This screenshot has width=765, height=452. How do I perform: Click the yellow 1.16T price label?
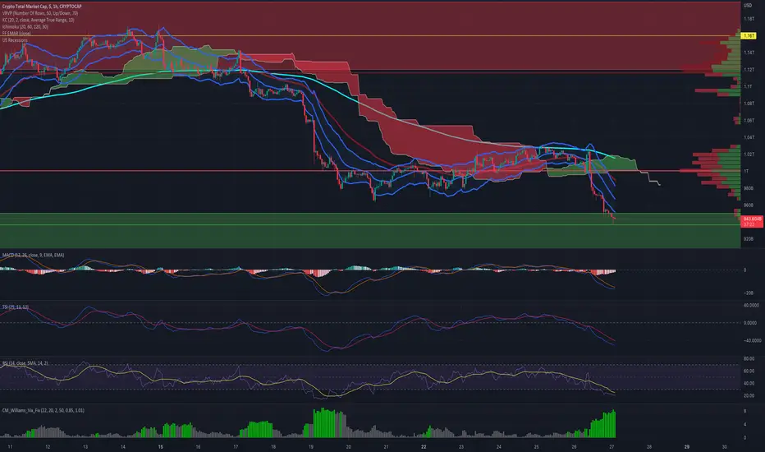coord(749,36)
